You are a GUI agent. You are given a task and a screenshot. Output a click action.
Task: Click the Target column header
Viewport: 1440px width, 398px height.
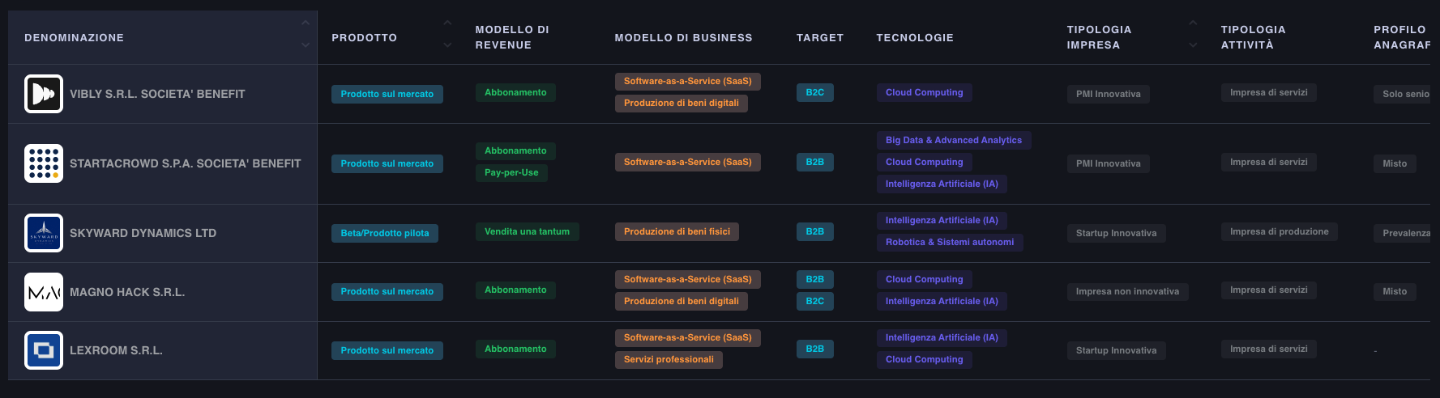point(820,38)
